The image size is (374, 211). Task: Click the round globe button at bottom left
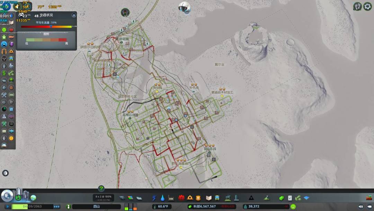coord(7,195)
